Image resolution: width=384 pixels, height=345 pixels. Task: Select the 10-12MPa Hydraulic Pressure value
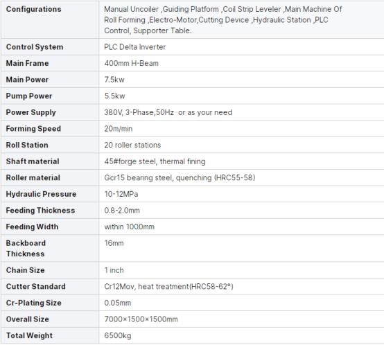pos(121,194)
